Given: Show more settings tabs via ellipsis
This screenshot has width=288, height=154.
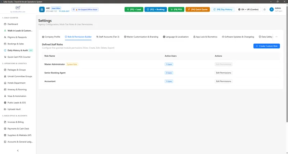Looking at the screenshot, I should coord(276,37).
